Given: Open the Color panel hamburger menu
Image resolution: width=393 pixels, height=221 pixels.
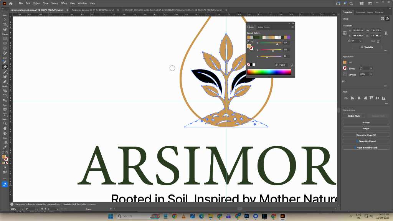Looking at the screenshot, I should tap(292, 27).
